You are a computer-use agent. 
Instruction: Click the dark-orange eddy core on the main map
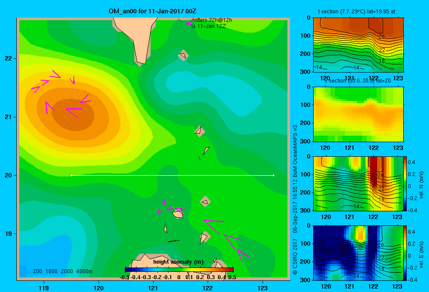click(73, 115)
